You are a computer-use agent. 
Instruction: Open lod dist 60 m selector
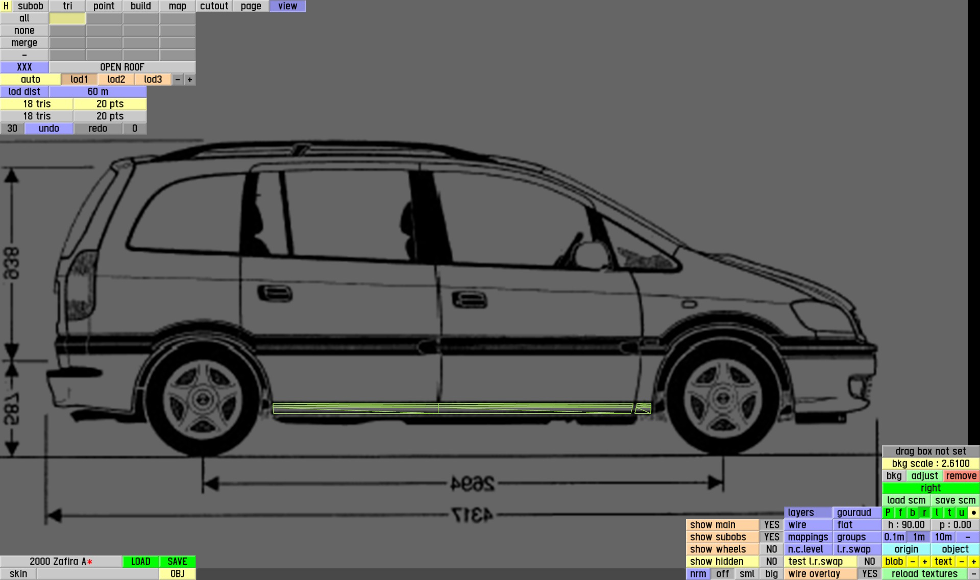tap(97, 92)
